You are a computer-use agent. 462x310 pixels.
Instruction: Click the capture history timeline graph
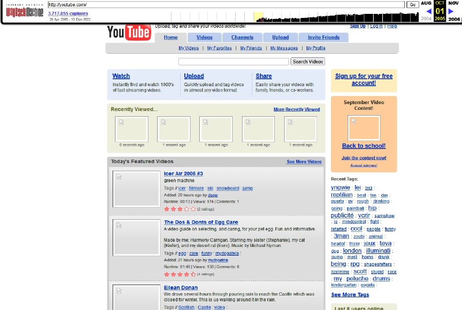(335, 16)
